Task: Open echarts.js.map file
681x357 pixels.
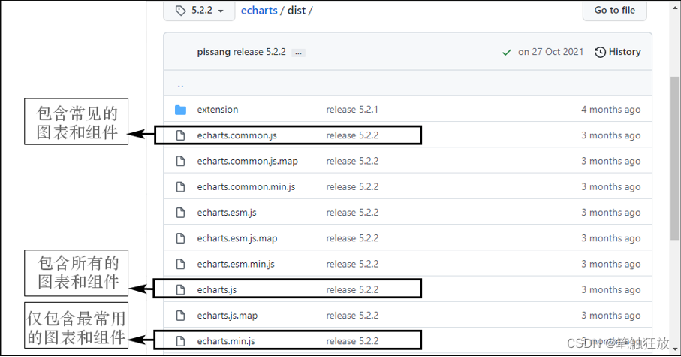Action: 228,315
